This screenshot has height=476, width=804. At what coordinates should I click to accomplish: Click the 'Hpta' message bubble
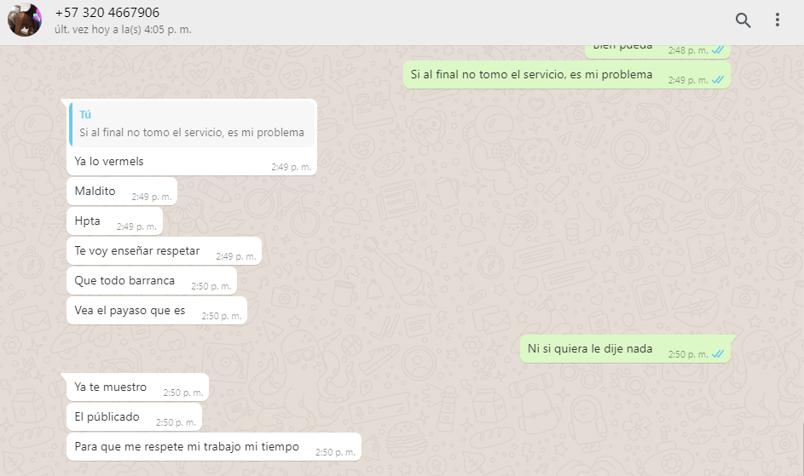[115, 221]
